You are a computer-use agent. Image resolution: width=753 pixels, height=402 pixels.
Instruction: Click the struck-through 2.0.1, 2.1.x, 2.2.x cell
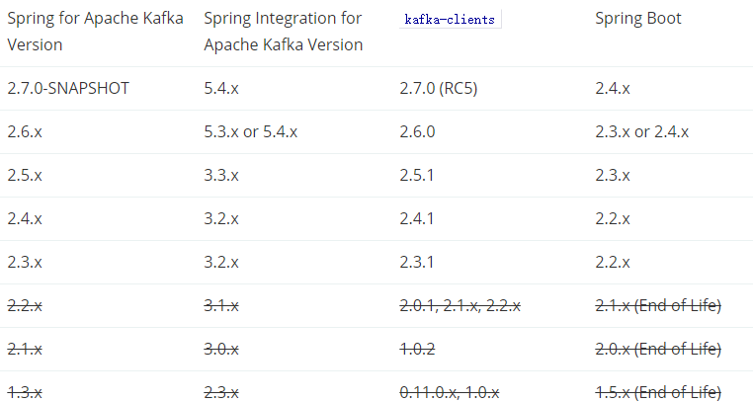tap(460, 305)
